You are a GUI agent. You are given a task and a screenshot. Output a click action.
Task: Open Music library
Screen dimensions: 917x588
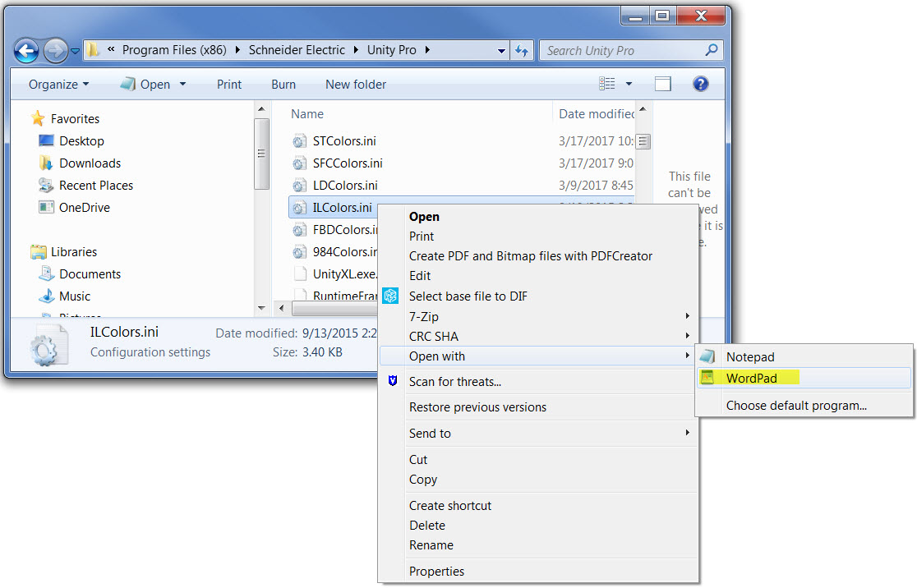(64, 296)
